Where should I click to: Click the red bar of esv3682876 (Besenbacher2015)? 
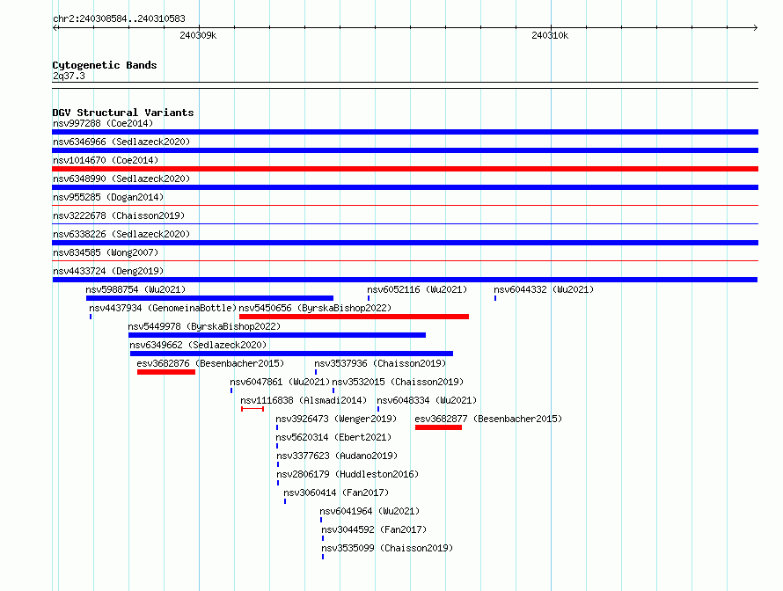166,372
